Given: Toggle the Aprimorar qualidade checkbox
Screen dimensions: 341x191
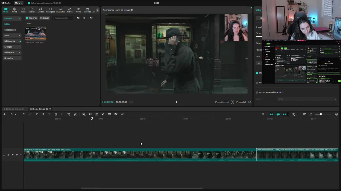Looking at the screenshot, I should coord(257,93).
